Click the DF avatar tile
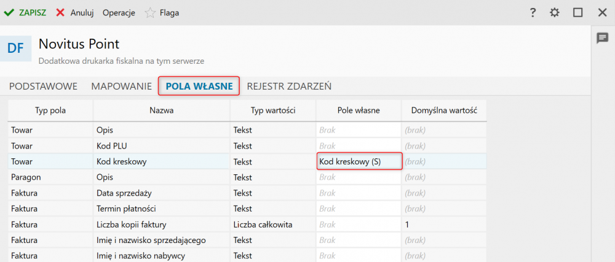Screen dimensions: 615x262 point(16,48)
